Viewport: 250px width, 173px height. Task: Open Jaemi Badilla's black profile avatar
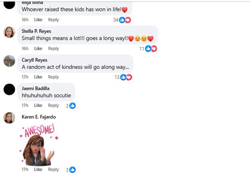tap(9, 89)
